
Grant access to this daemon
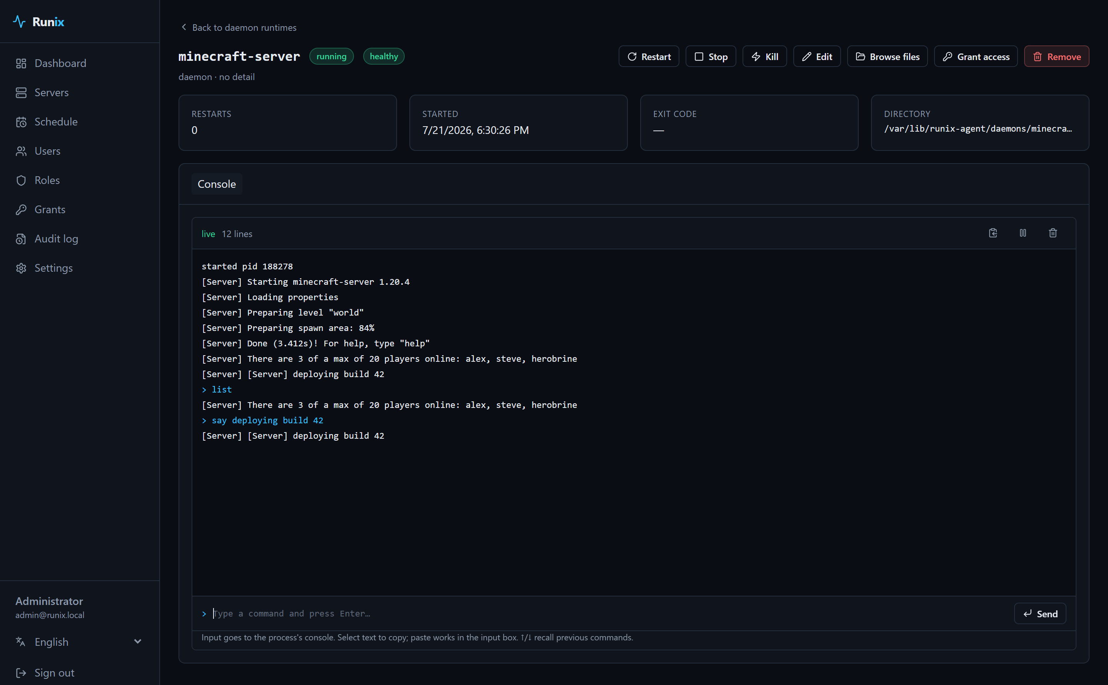(975, 57)
